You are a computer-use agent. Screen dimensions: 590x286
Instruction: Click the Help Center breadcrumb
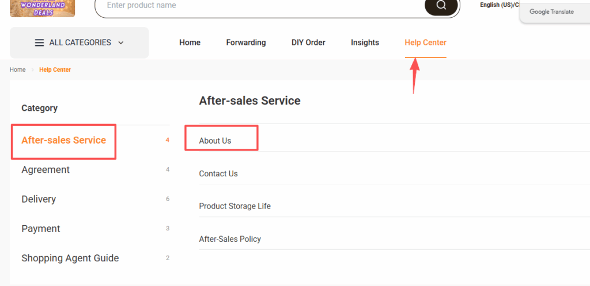55,69
